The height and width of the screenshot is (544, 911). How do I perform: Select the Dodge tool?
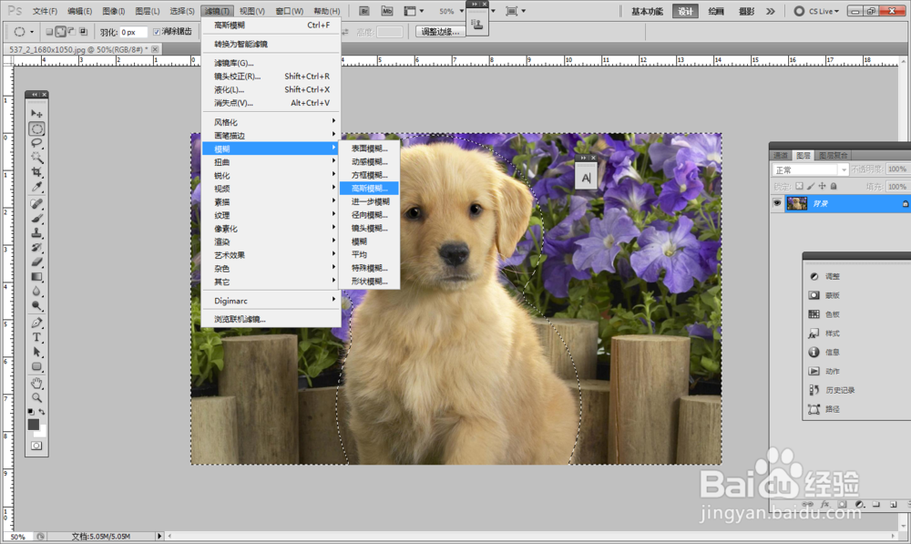[x=36, y=305]
